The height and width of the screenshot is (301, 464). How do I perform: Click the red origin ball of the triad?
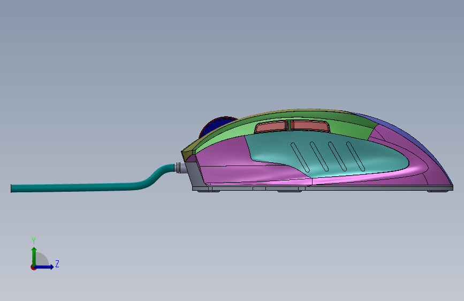tap(33, 267)
